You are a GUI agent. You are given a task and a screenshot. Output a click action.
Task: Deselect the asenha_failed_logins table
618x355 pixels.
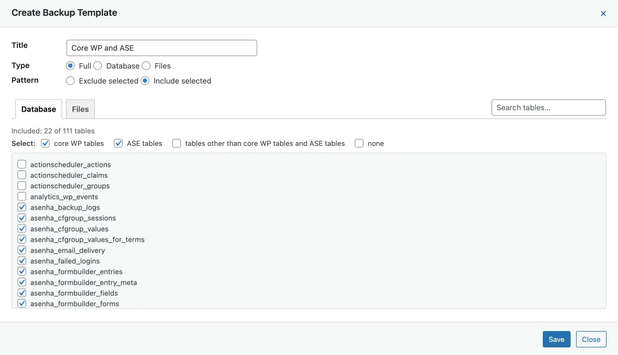coord(22,261)
